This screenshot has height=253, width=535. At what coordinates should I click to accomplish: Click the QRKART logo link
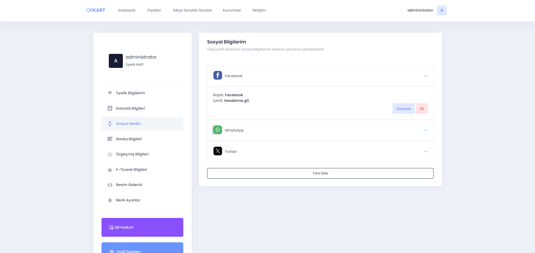pos(96,10)
